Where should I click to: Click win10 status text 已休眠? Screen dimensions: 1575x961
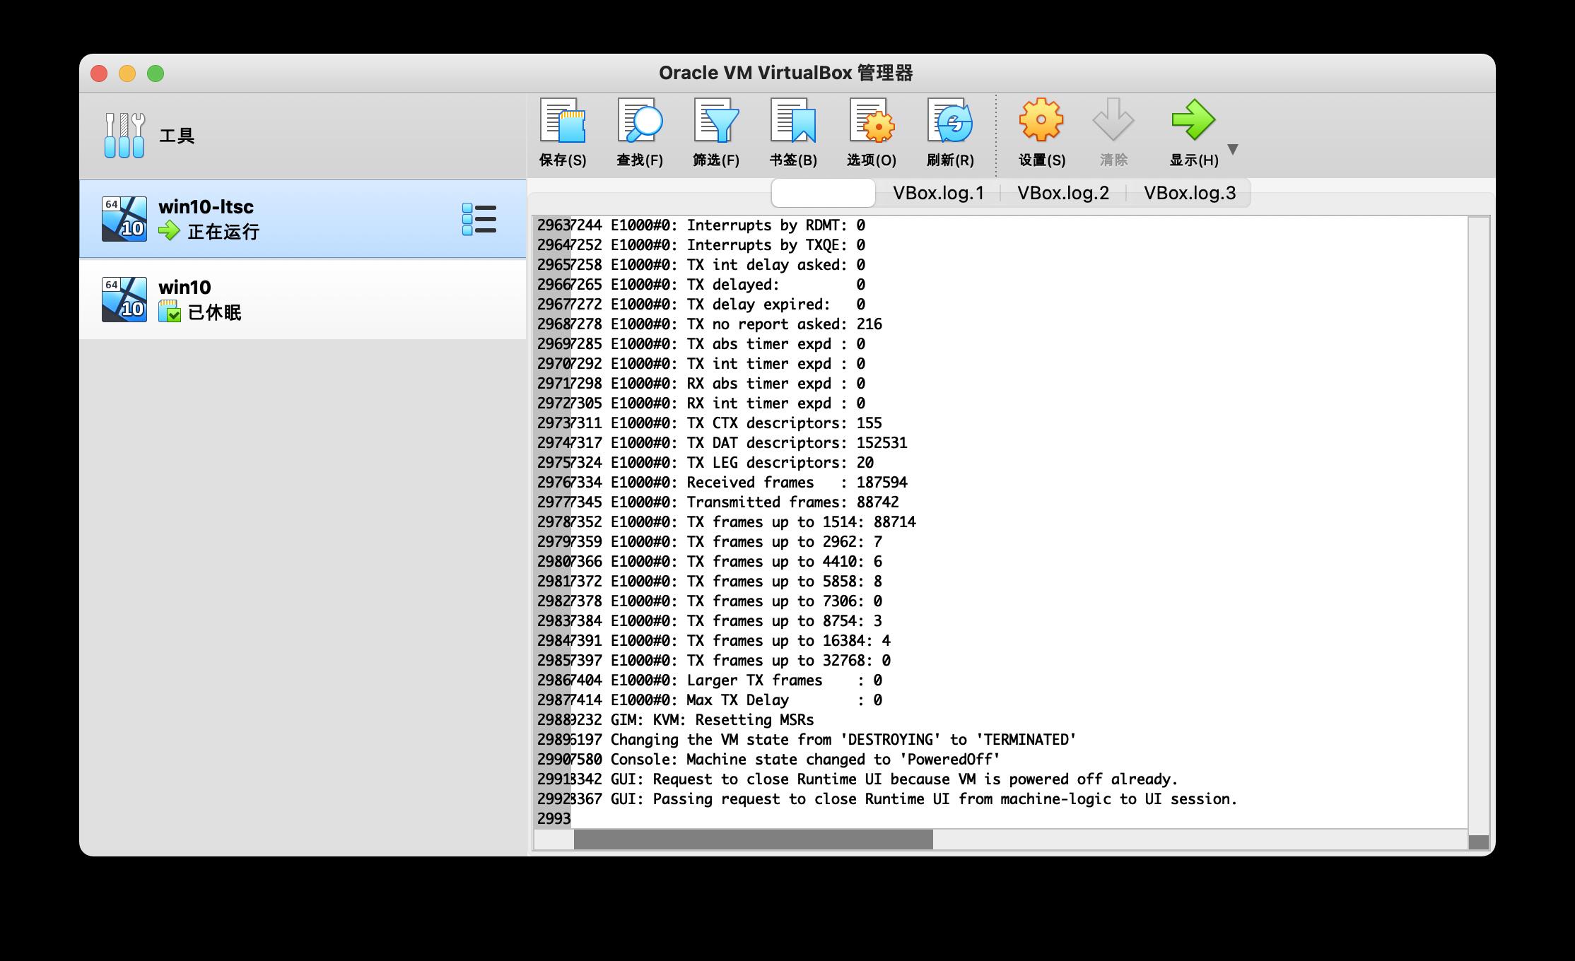(215, 312)
